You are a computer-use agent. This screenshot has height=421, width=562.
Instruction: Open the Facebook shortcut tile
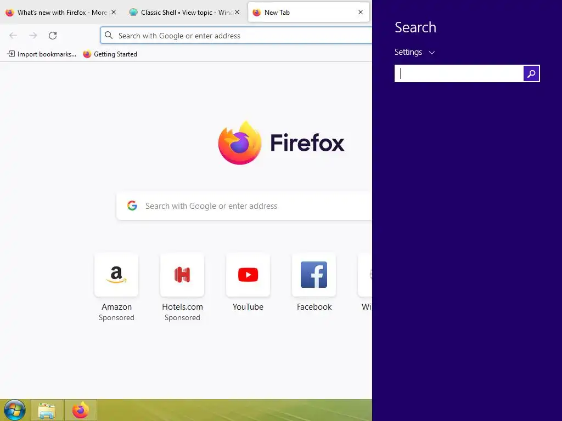click(x=314, y=275)
